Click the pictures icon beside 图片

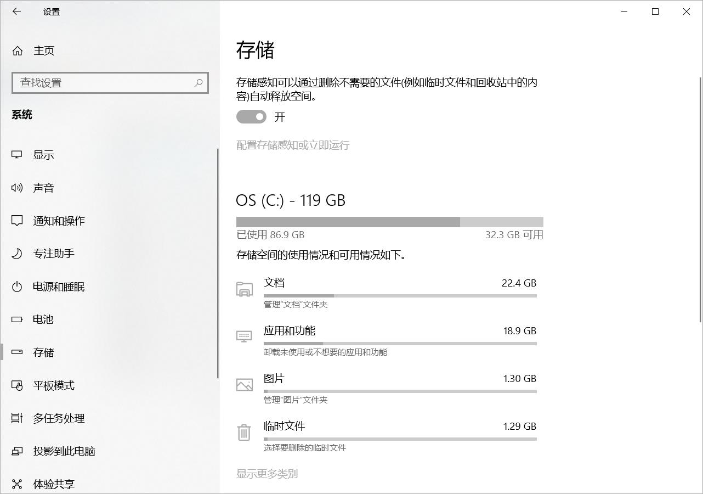[244, 385]
